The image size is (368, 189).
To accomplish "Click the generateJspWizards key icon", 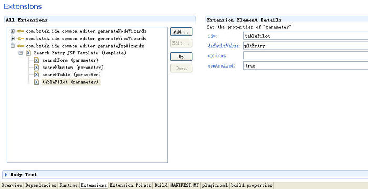I will coord(21,46).
